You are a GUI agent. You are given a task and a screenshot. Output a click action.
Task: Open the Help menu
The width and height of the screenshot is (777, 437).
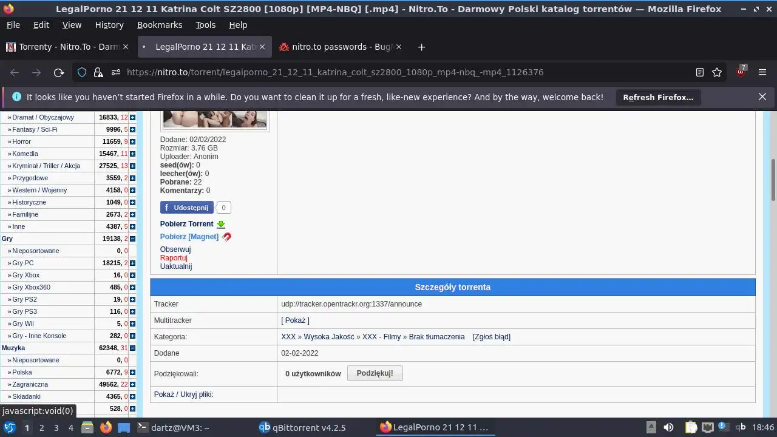238,25
